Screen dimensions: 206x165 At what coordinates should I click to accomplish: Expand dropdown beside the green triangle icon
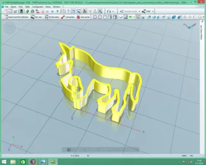tap(134, 17)
